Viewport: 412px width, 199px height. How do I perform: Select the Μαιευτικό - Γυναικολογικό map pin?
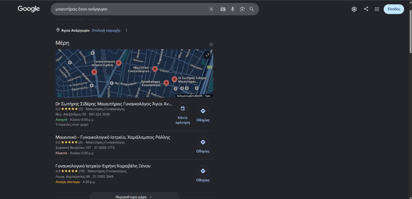pyautogui.click(x=155, y=69)
